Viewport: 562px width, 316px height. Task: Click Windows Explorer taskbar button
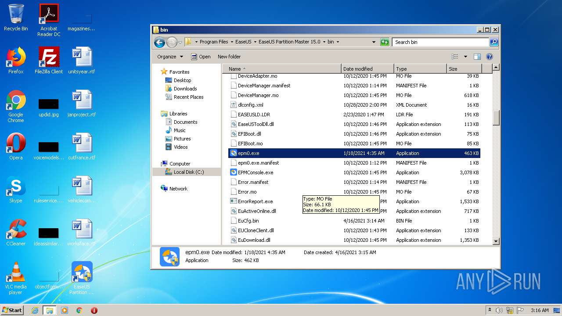[50, 310]
